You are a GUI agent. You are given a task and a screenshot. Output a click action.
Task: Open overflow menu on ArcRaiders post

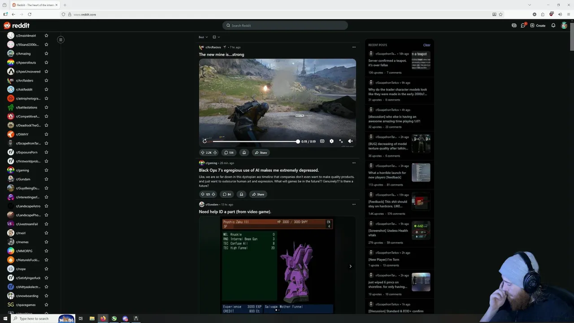coord(354,47)
